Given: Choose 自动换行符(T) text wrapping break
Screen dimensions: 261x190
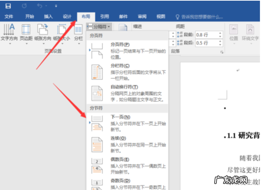Looking at the screenshot, I should tap(127, 93).
